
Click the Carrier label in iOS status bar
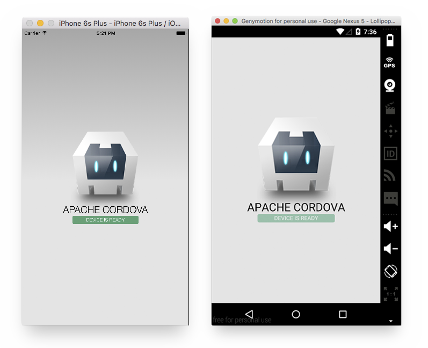[x=32, y=33]
